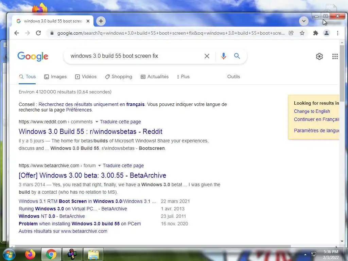Switch to the Shopping tab
The image size is (348, 261).
coord(119,76)
